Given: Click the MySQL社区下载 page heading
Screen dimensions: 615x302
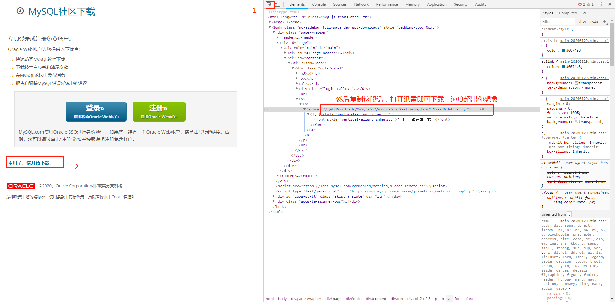Looking at the screenshot, I should (62, 12).
